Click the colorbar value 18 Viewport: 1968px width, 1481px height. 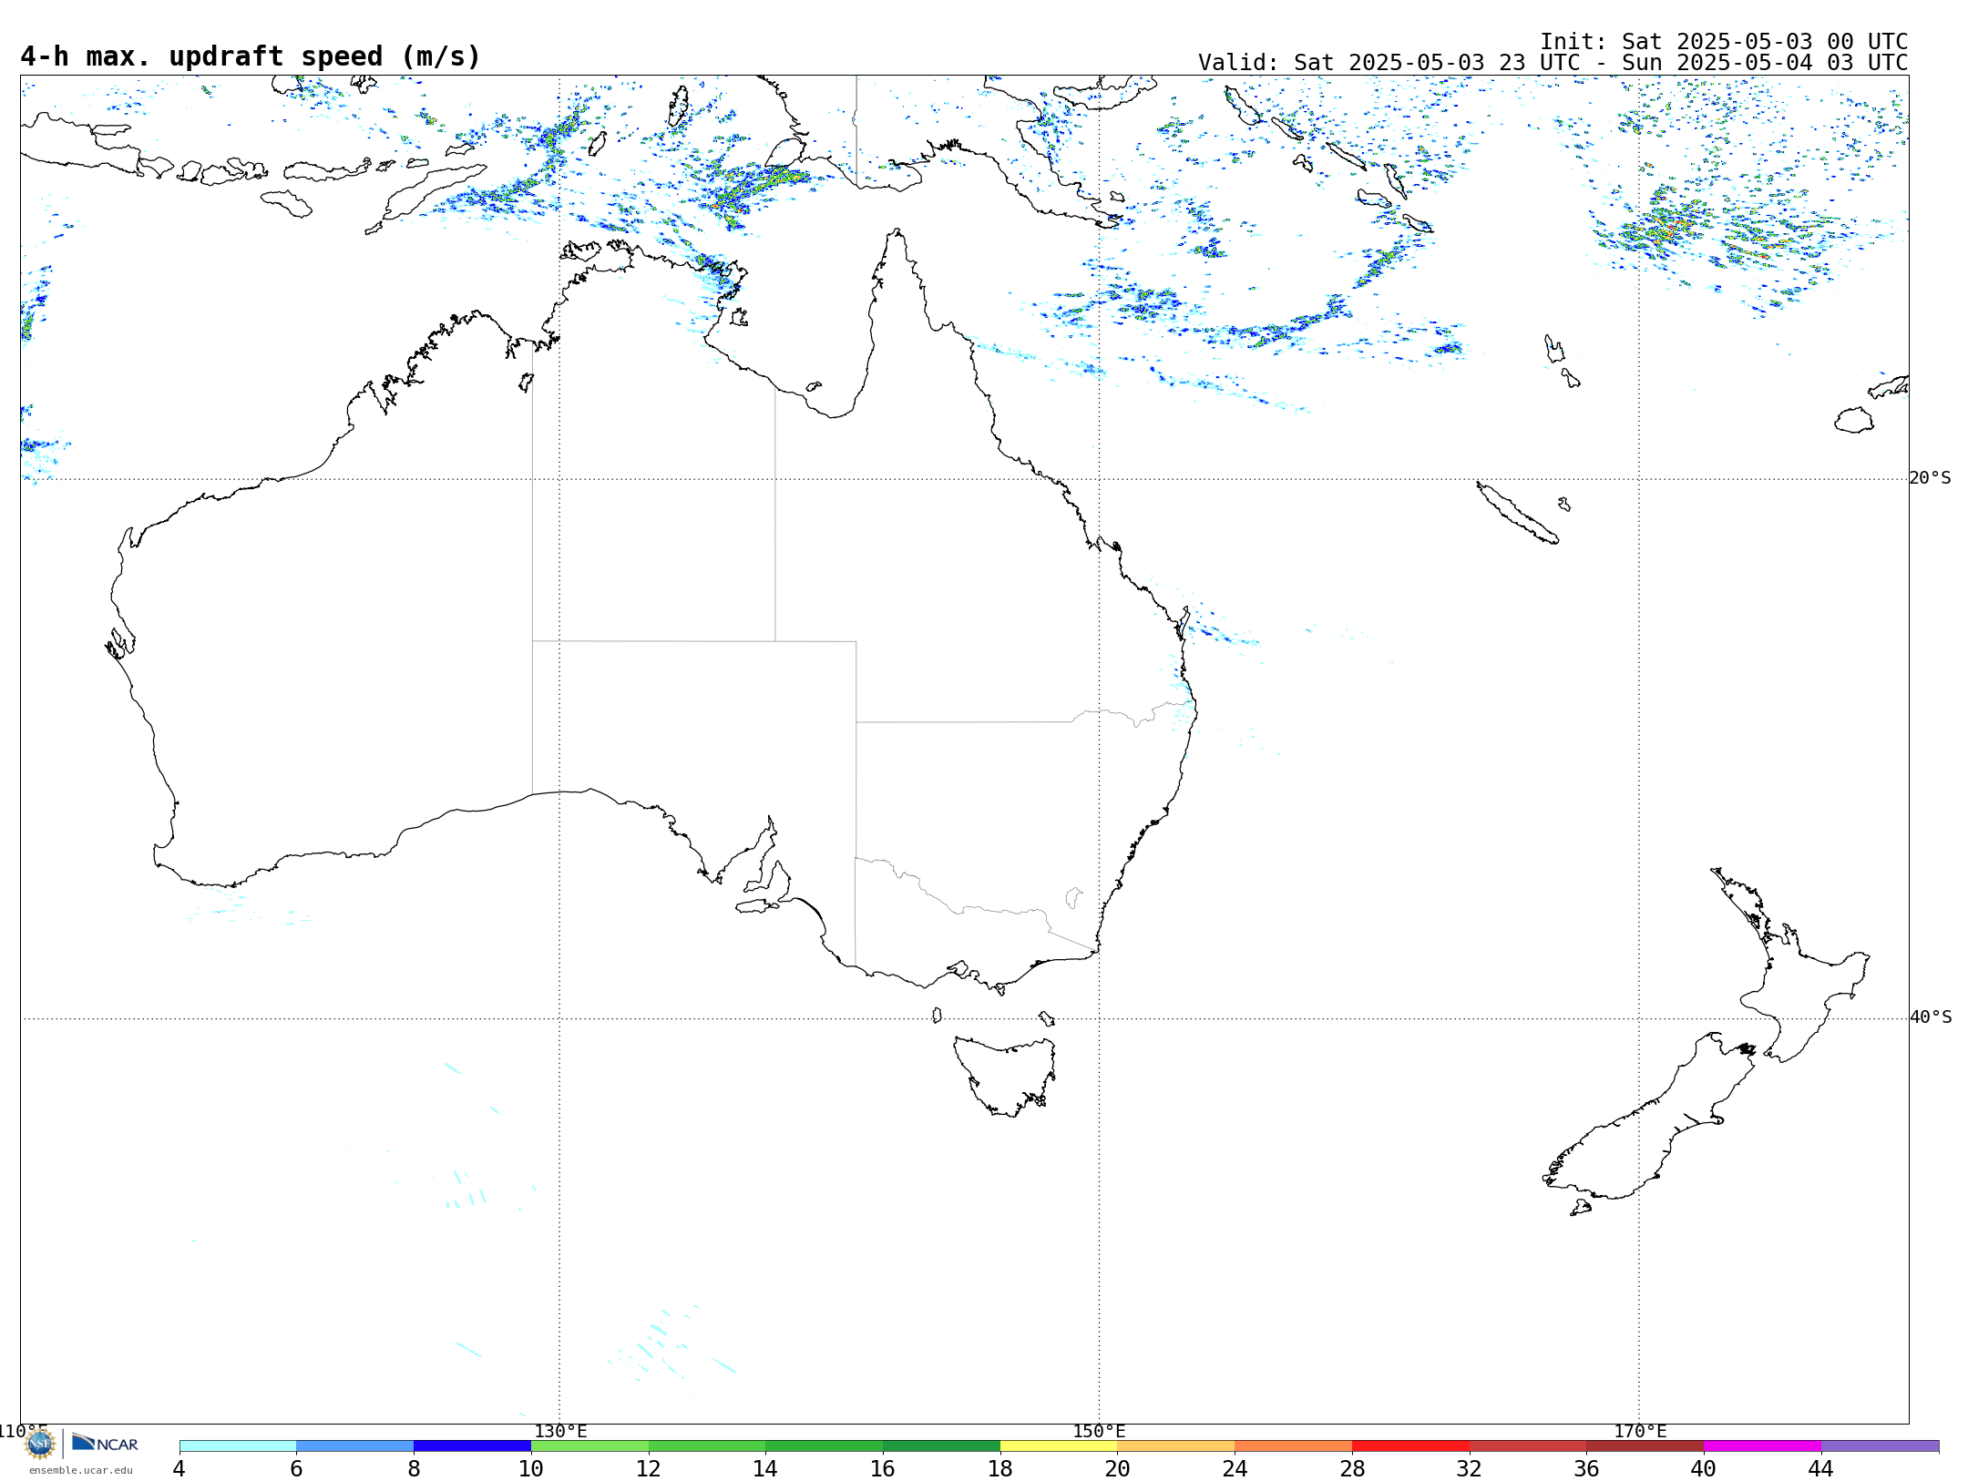click(1000, 1468)
